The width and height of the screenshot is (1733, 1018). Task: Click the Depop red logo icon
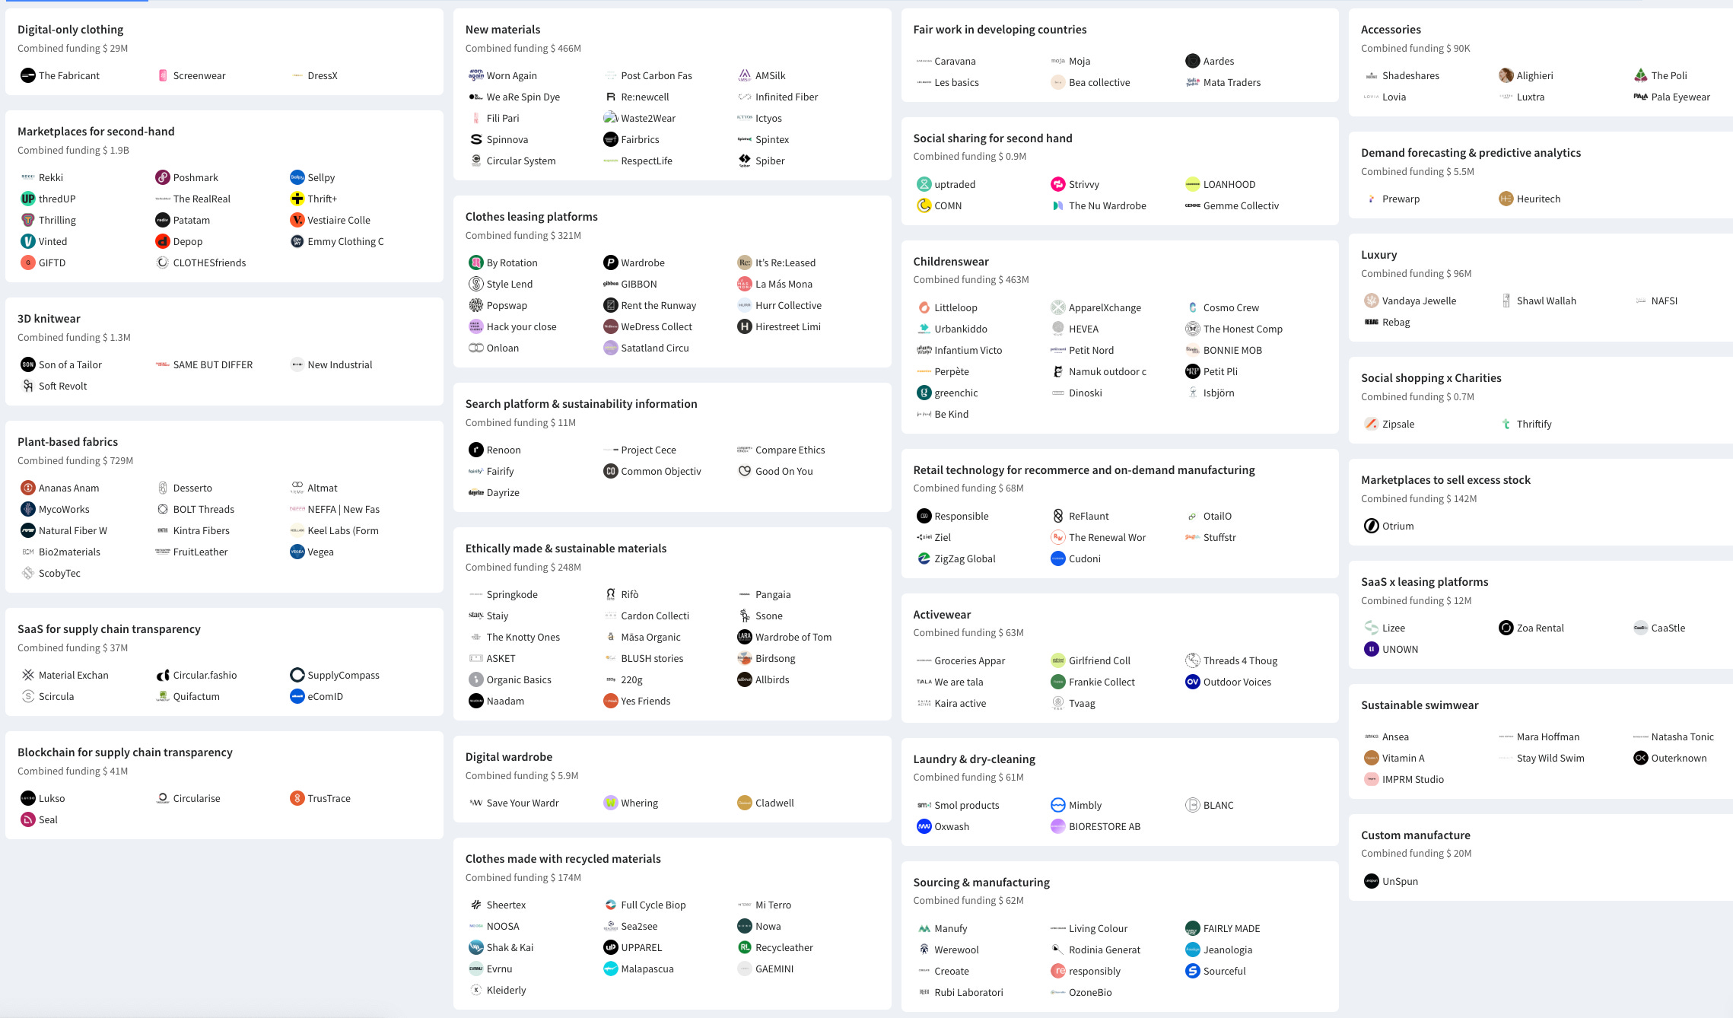coord(163,241)
